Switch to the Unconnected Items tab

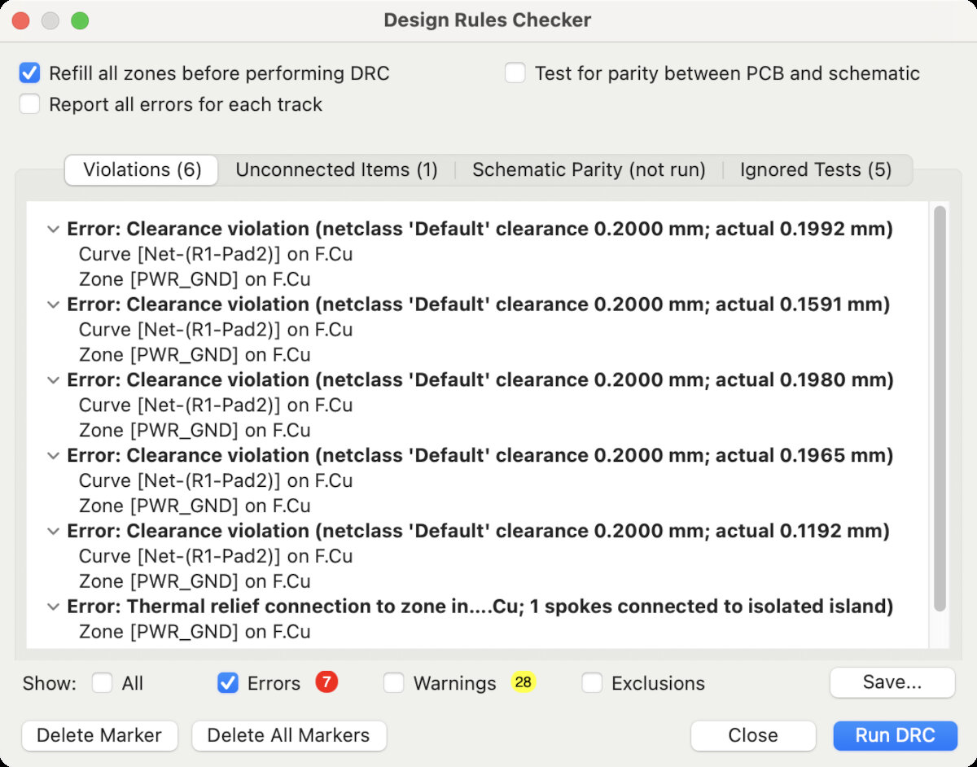[x=336, y=169]
